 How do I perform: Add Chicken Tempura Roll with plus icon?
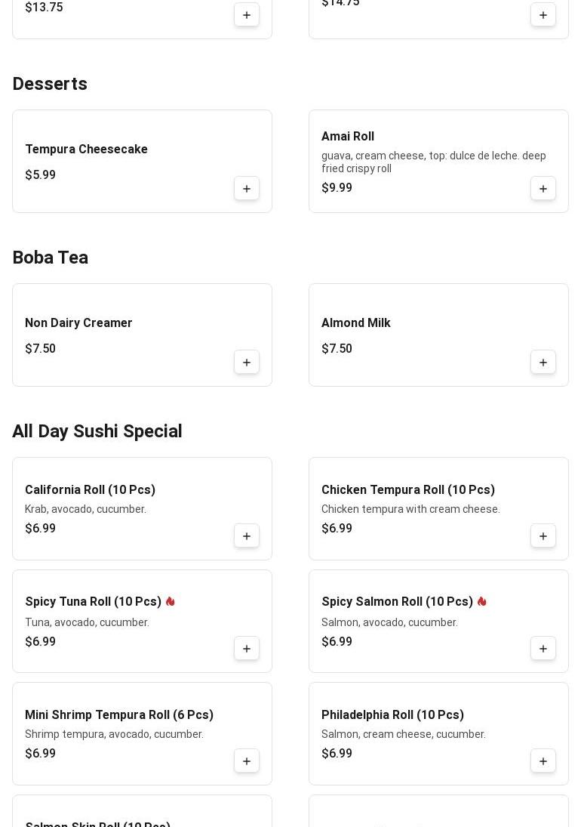tap(543, 536)
